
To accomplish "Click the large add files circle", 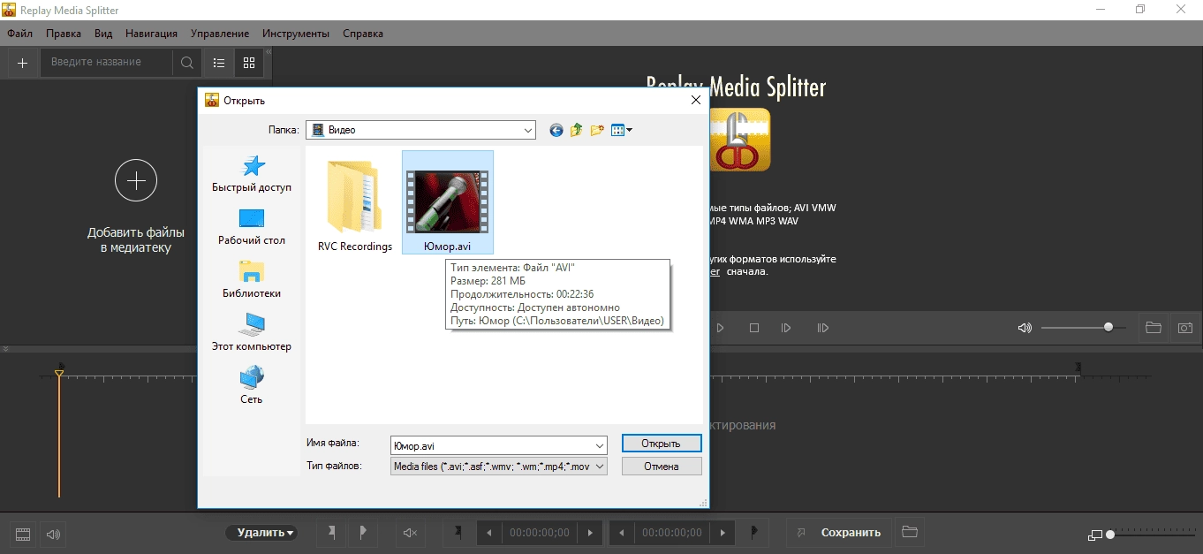I will point(136,181).
